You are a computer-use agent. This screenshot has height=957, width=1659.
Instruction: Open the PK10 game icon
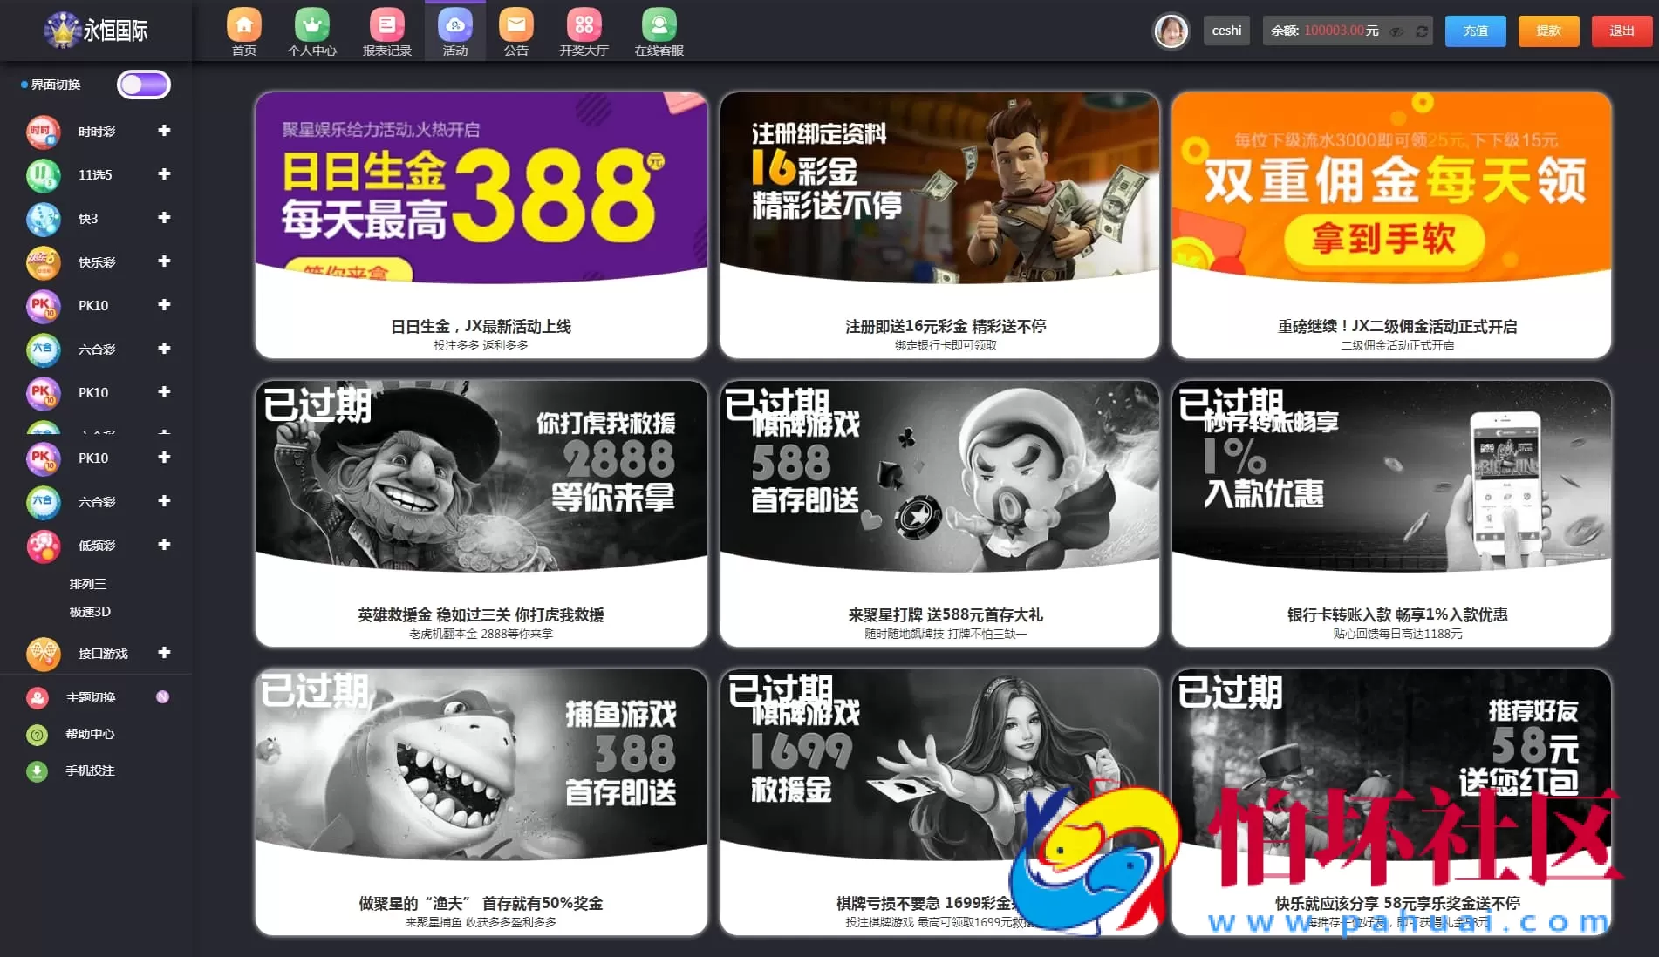tap(43, 306)
